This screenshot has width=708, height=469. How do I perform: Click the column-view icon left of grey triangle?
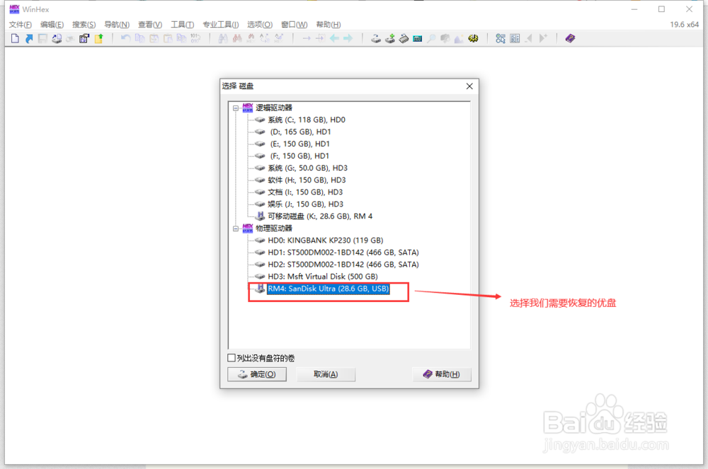click(515, 38)
